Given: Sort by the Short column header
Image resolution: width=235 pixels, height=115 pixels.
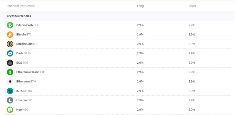Looking at the screenshot, I should click(x=192, y=6).
